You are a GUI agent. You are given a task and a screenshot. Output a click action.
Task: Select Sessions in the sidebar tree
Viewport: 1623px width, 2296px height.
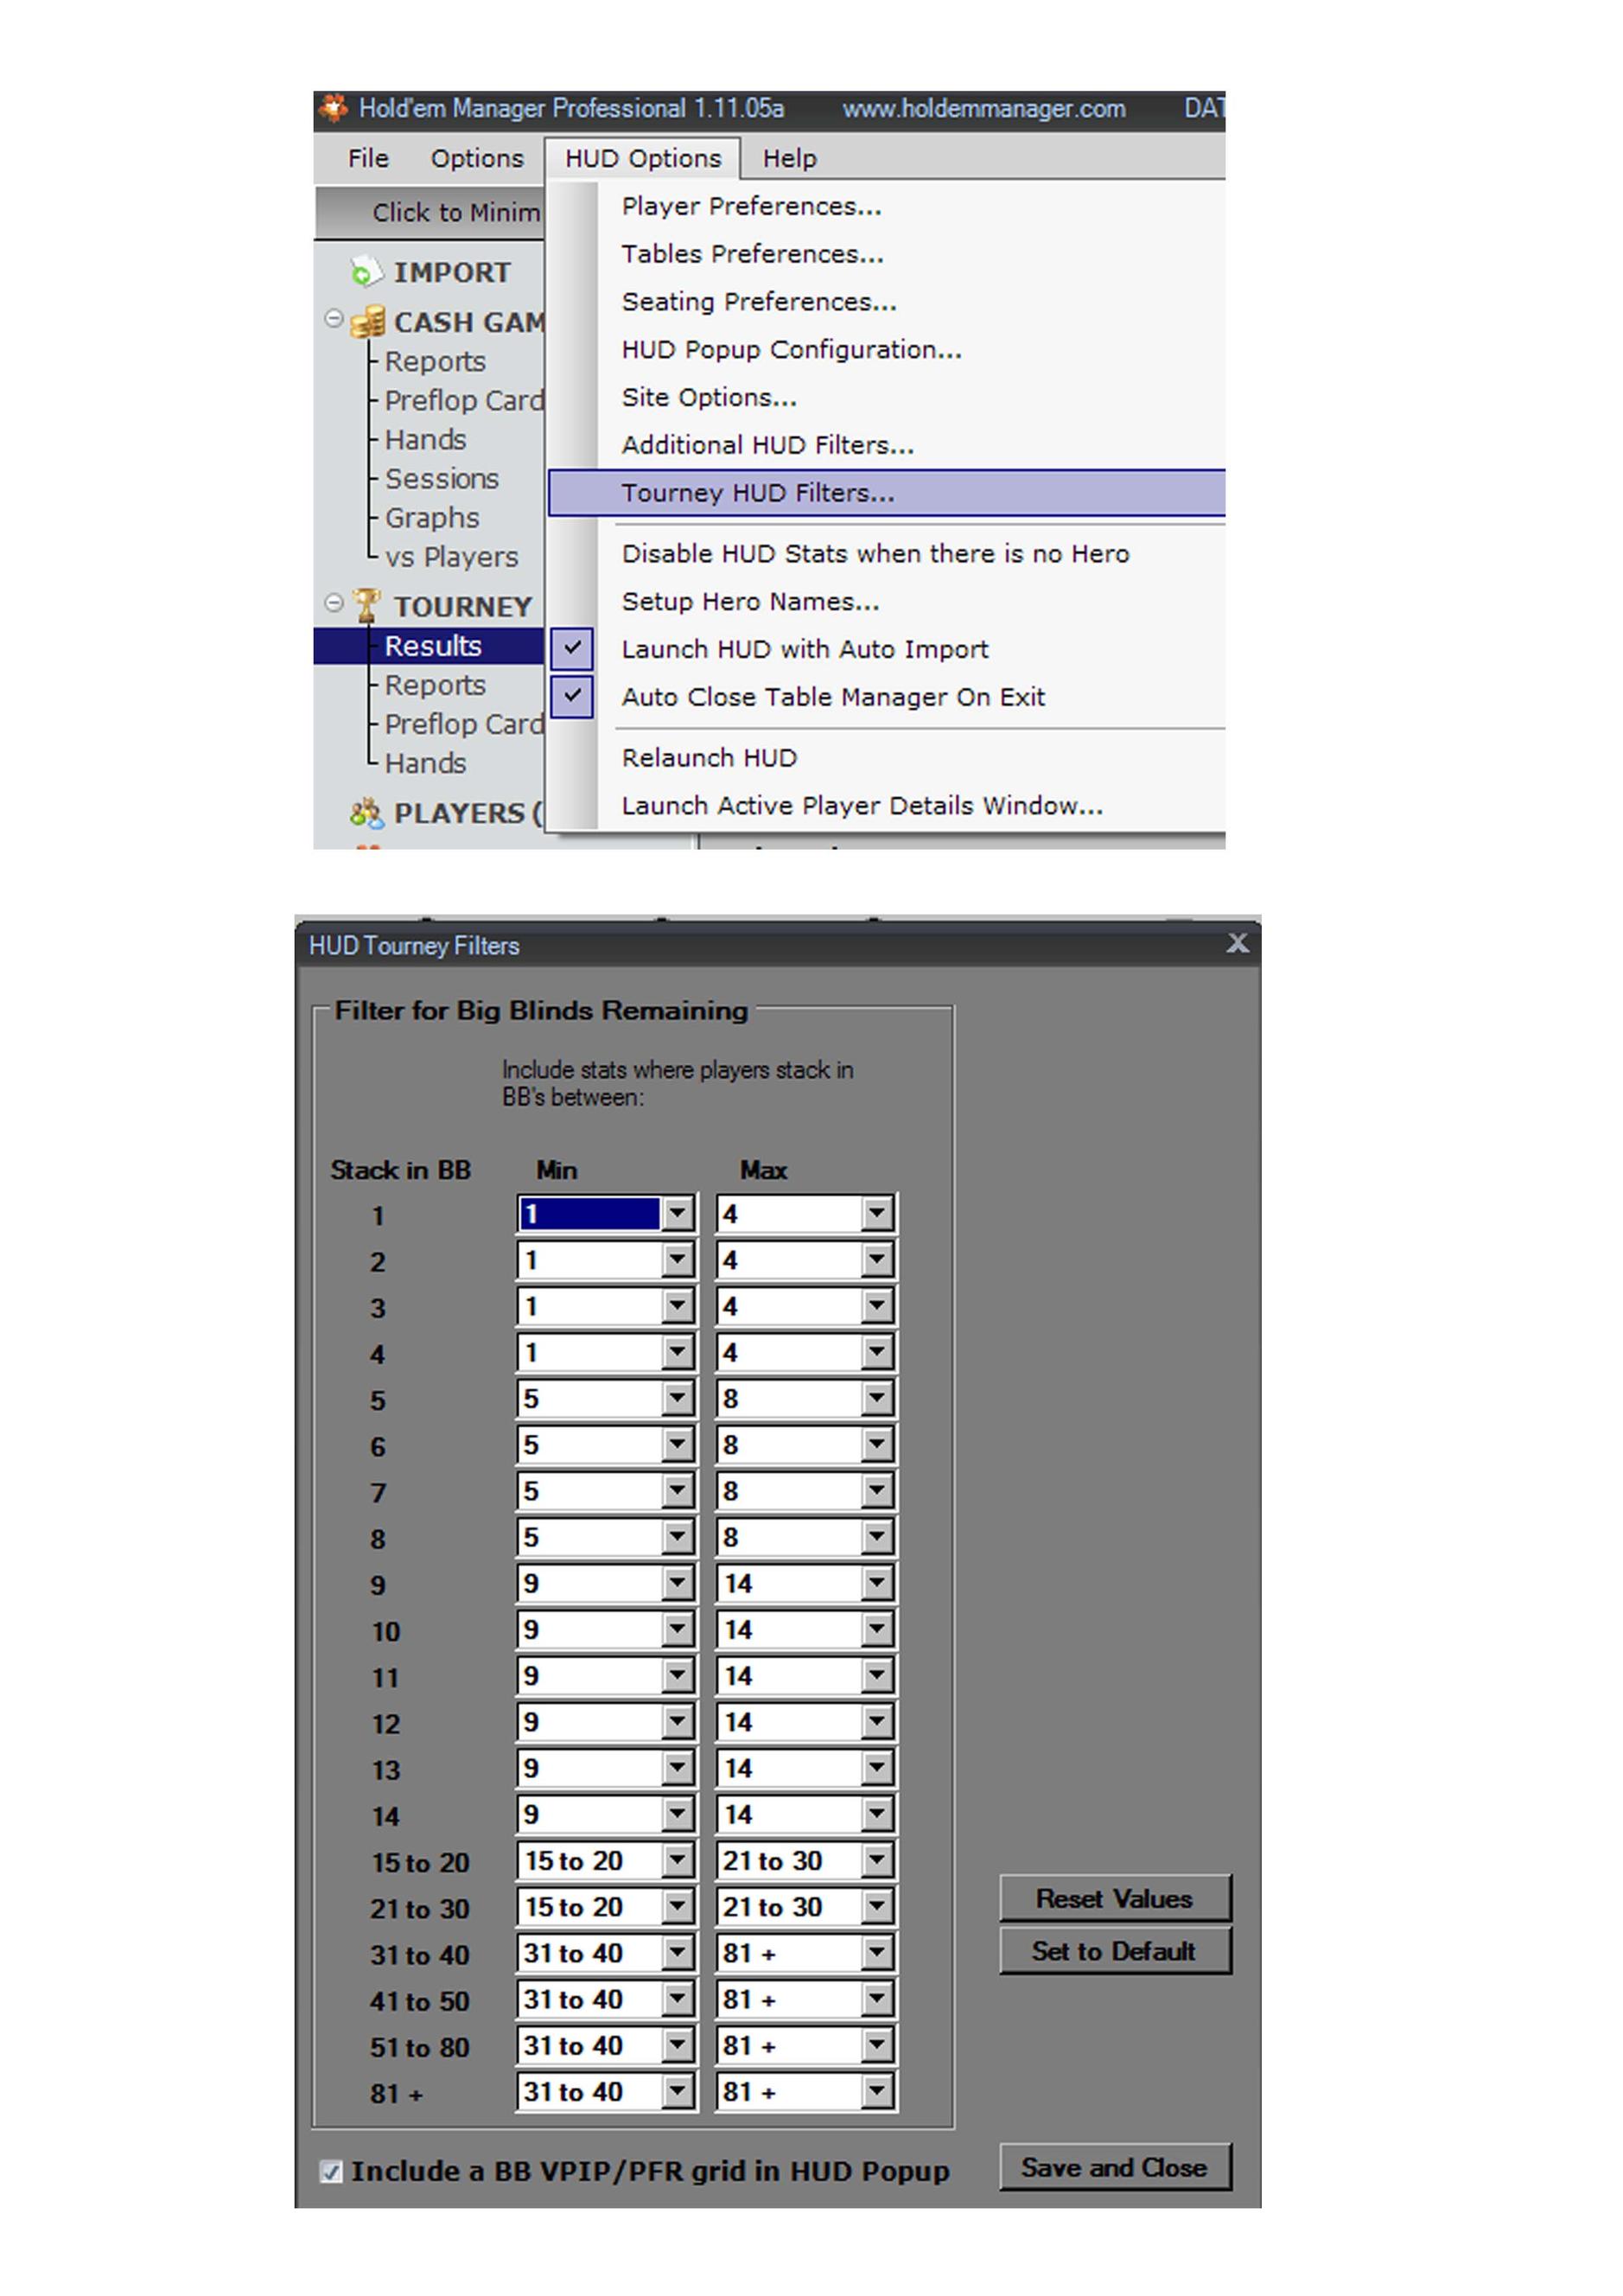(442, 479)
